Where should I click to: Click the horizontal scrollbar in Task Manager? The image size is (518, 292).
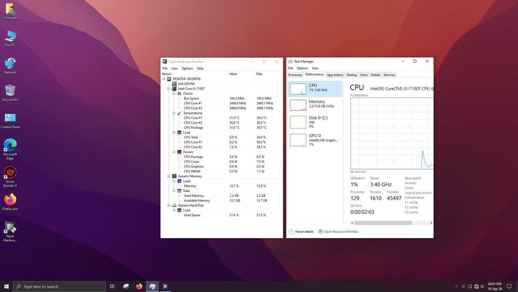pos(383,223)
